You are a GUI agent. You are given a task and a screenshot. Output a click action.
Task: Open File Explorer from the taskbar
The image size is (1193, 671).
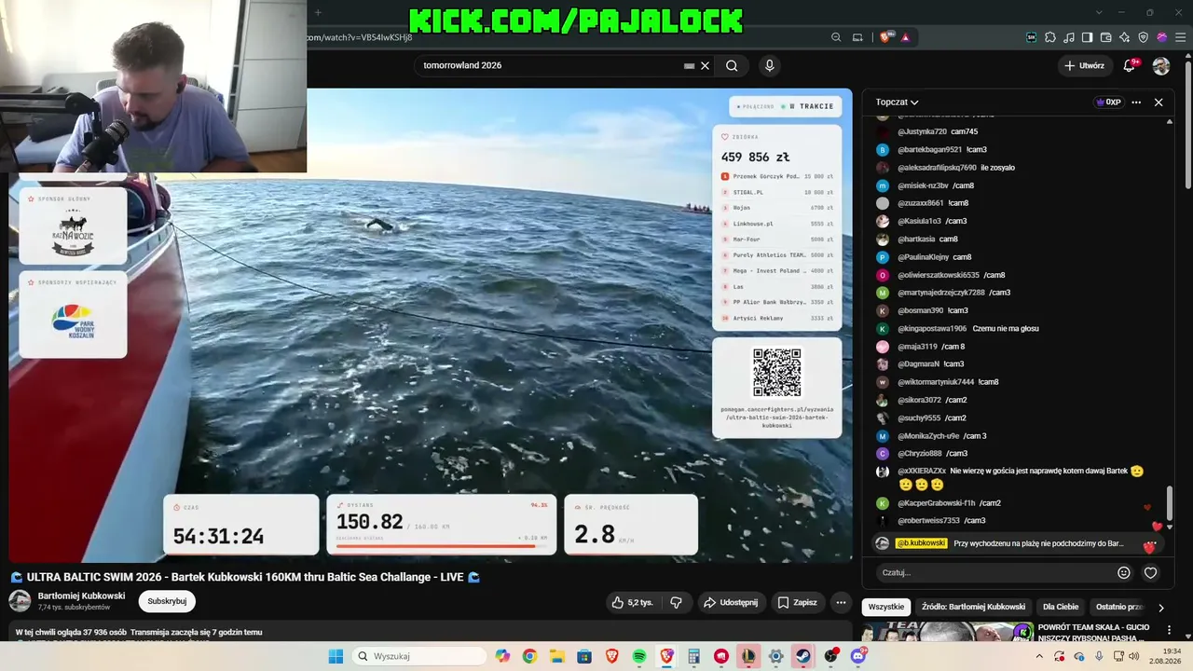pyautogui.click(x=557, y=656)
